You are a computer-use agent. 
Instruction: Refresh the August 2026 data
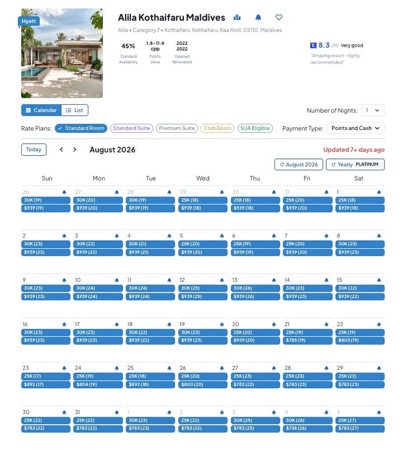(299, 165)
